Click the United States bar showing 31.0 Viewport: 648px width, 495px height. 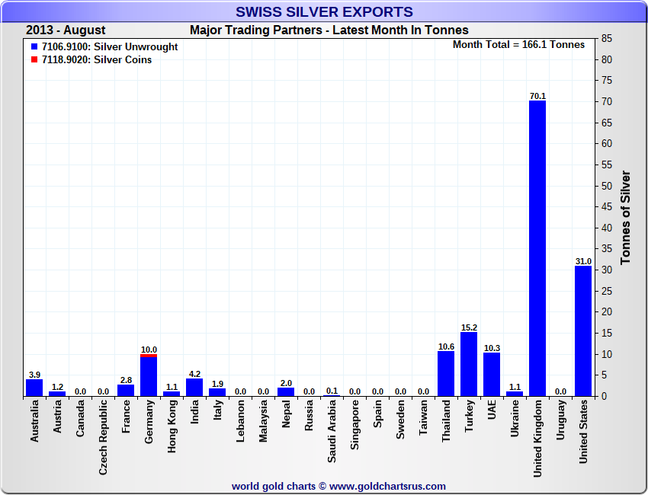pyautogui.click(x=583, y=331)
